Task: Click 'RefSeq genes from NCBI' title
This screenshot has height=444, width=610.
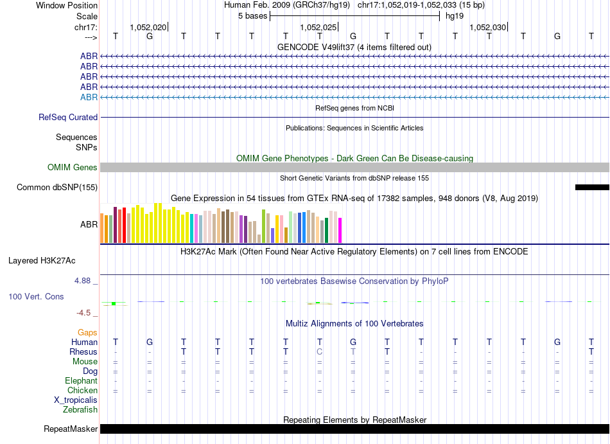Action: pos(355,108)
